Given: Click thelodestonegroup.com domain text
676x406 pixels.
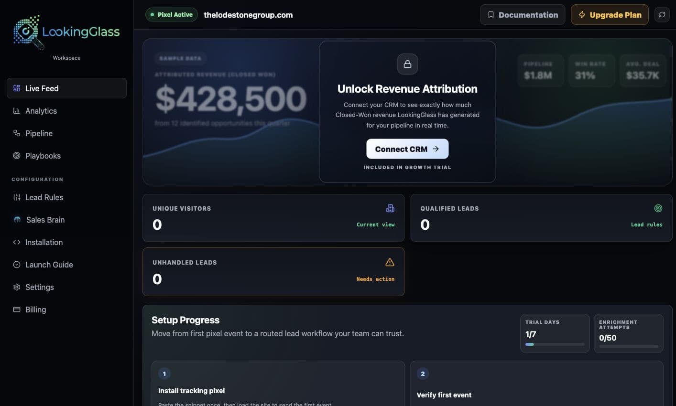Looking at the screenshot, I should (x=248, y=15).
